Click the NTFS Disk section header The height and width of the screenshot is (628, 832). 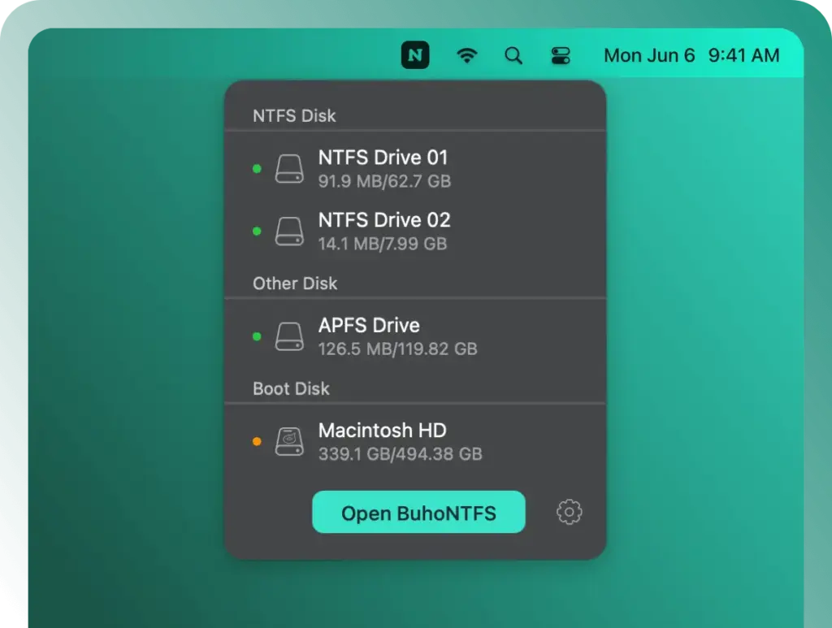tap(294, 115)
